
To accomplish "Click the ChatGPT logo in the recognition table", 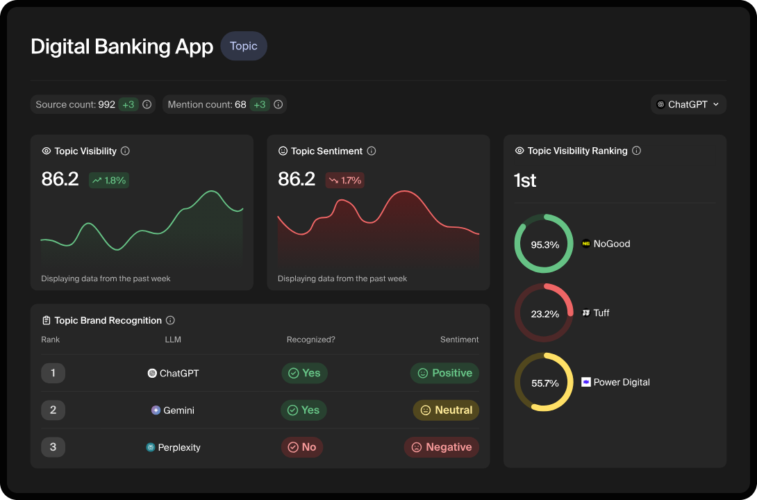I will click(x=151, y=373).
